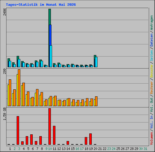Click the day 20 x-axis label
This screenshot has height=152, width=155.
pos(95,149)
